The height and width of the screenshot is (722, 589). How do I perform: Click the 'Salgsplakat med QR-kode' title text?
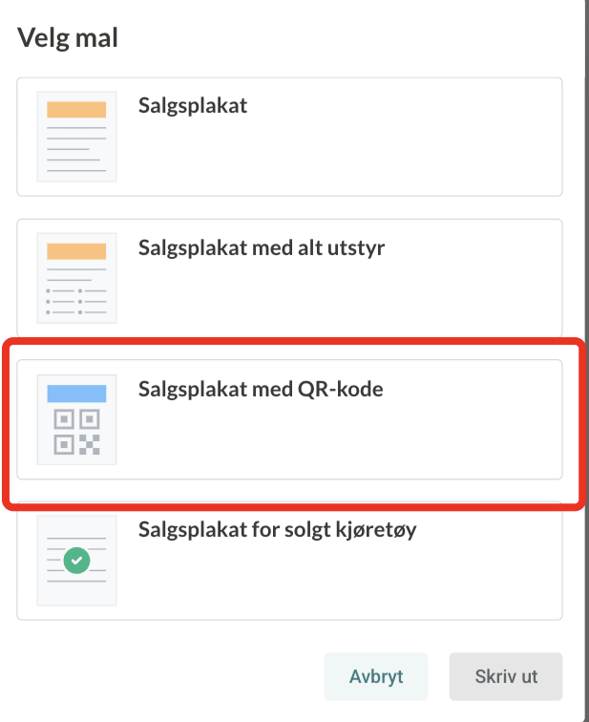point(261,390)
